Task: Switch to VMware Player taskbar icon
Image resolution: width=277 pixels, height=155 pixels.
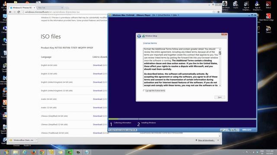Action: click(51, 152)
